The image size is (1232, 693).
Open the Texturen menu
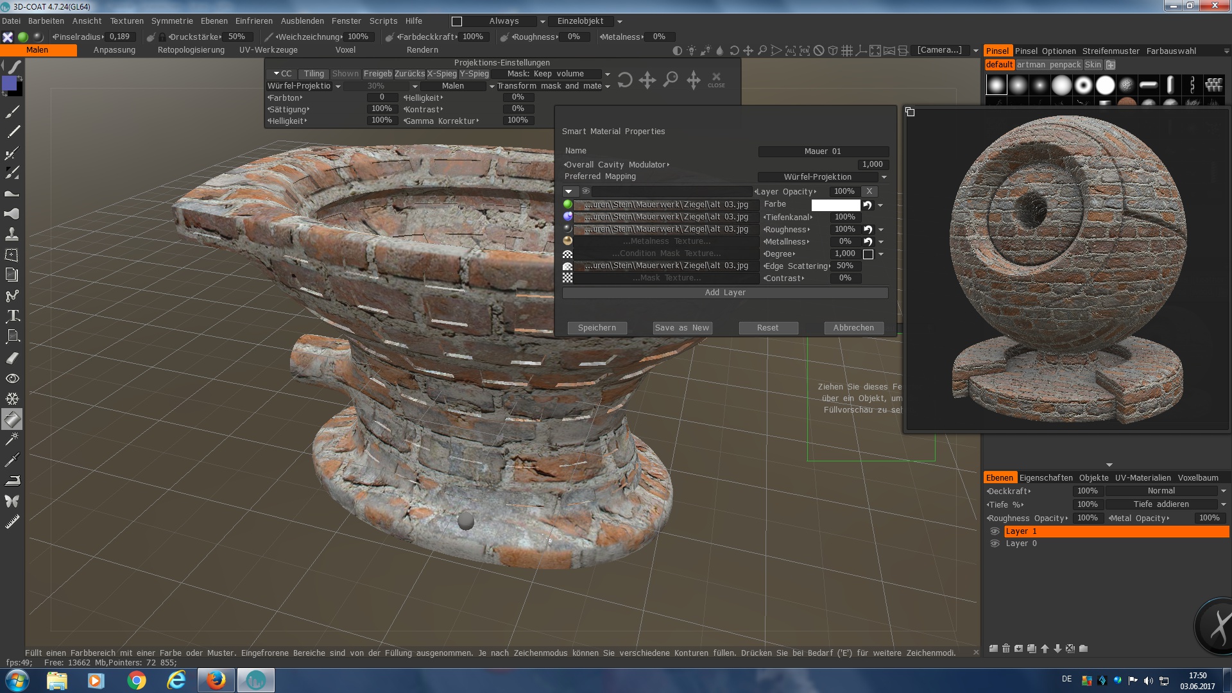(126, 21)
